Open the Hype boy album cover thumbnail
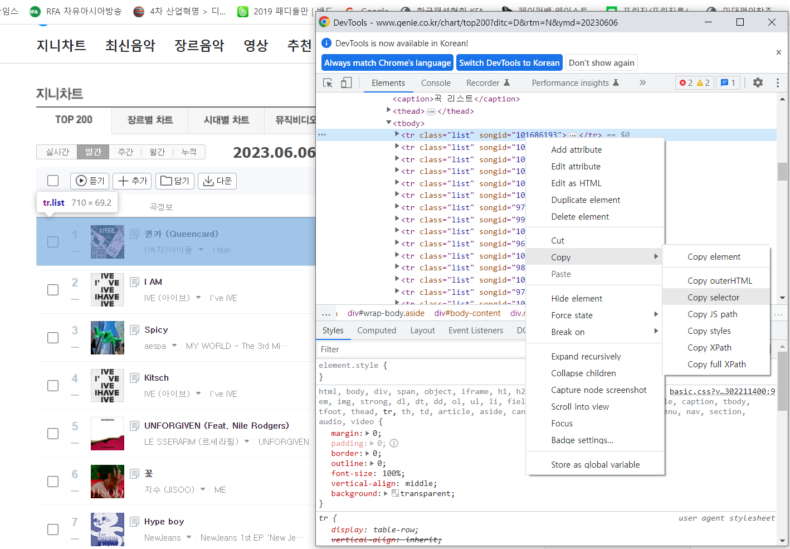 pyautogui.click(x=108, y=529)
